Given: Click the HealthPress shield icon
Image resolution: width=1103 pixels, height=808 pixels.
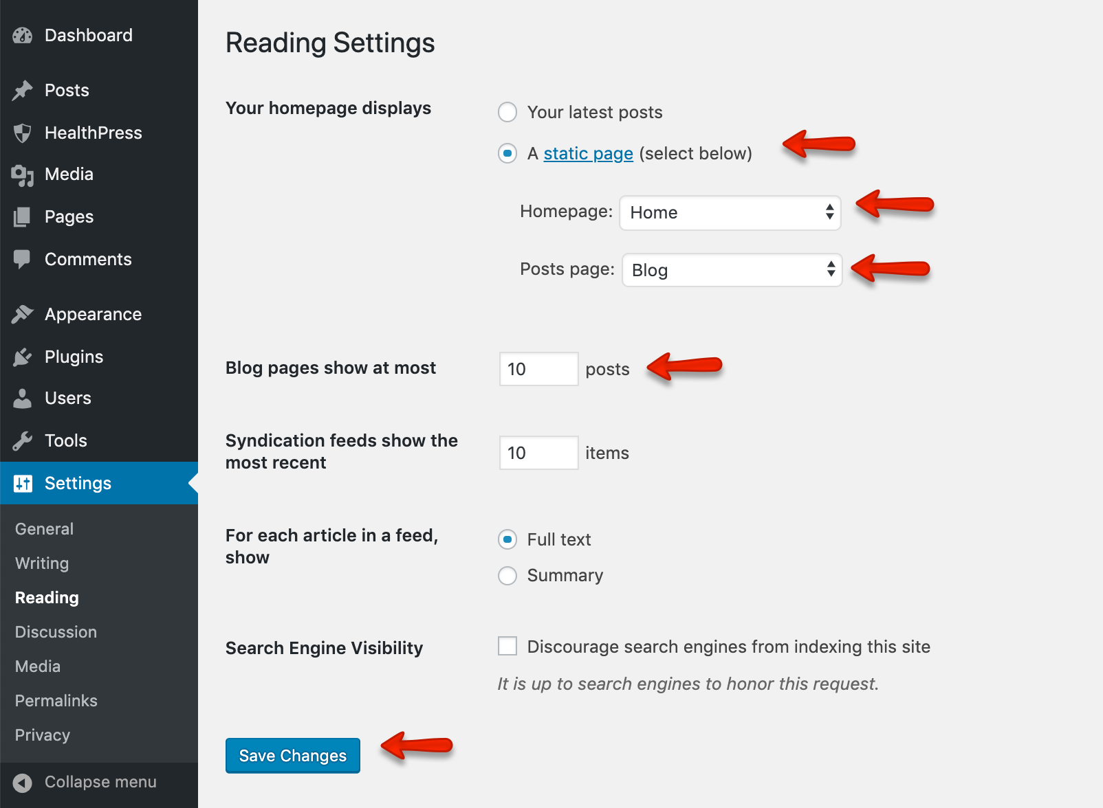Looking at the screenshot, I should click(23, 133).
